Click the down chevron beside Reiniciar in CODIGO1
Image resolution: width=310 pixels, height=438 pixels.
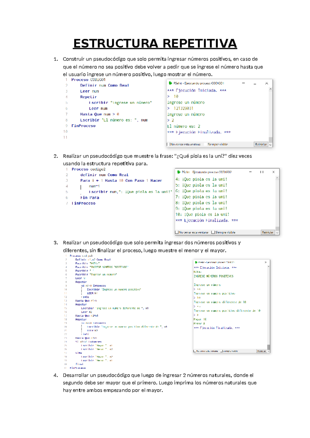pos(270,145)
